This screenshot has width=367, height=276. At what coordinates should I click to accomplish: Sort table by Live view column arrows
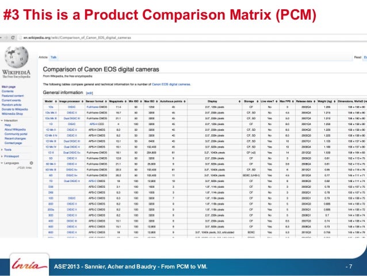(277, 101)
